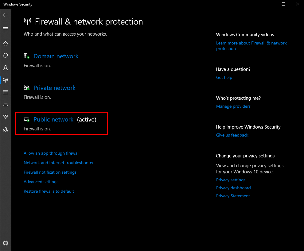The height and width of the screenshot is (251, 304).
Task: Open Manage providers link
Action: pyautogui.click(x=233, y=106)
